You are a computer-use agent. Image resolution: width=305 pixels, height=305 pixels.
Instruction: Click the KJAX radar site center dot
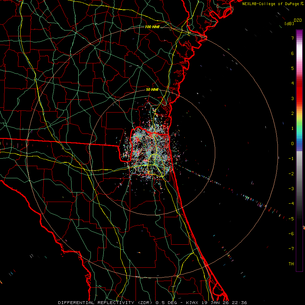pyautogui.click(x=152, y=152)
